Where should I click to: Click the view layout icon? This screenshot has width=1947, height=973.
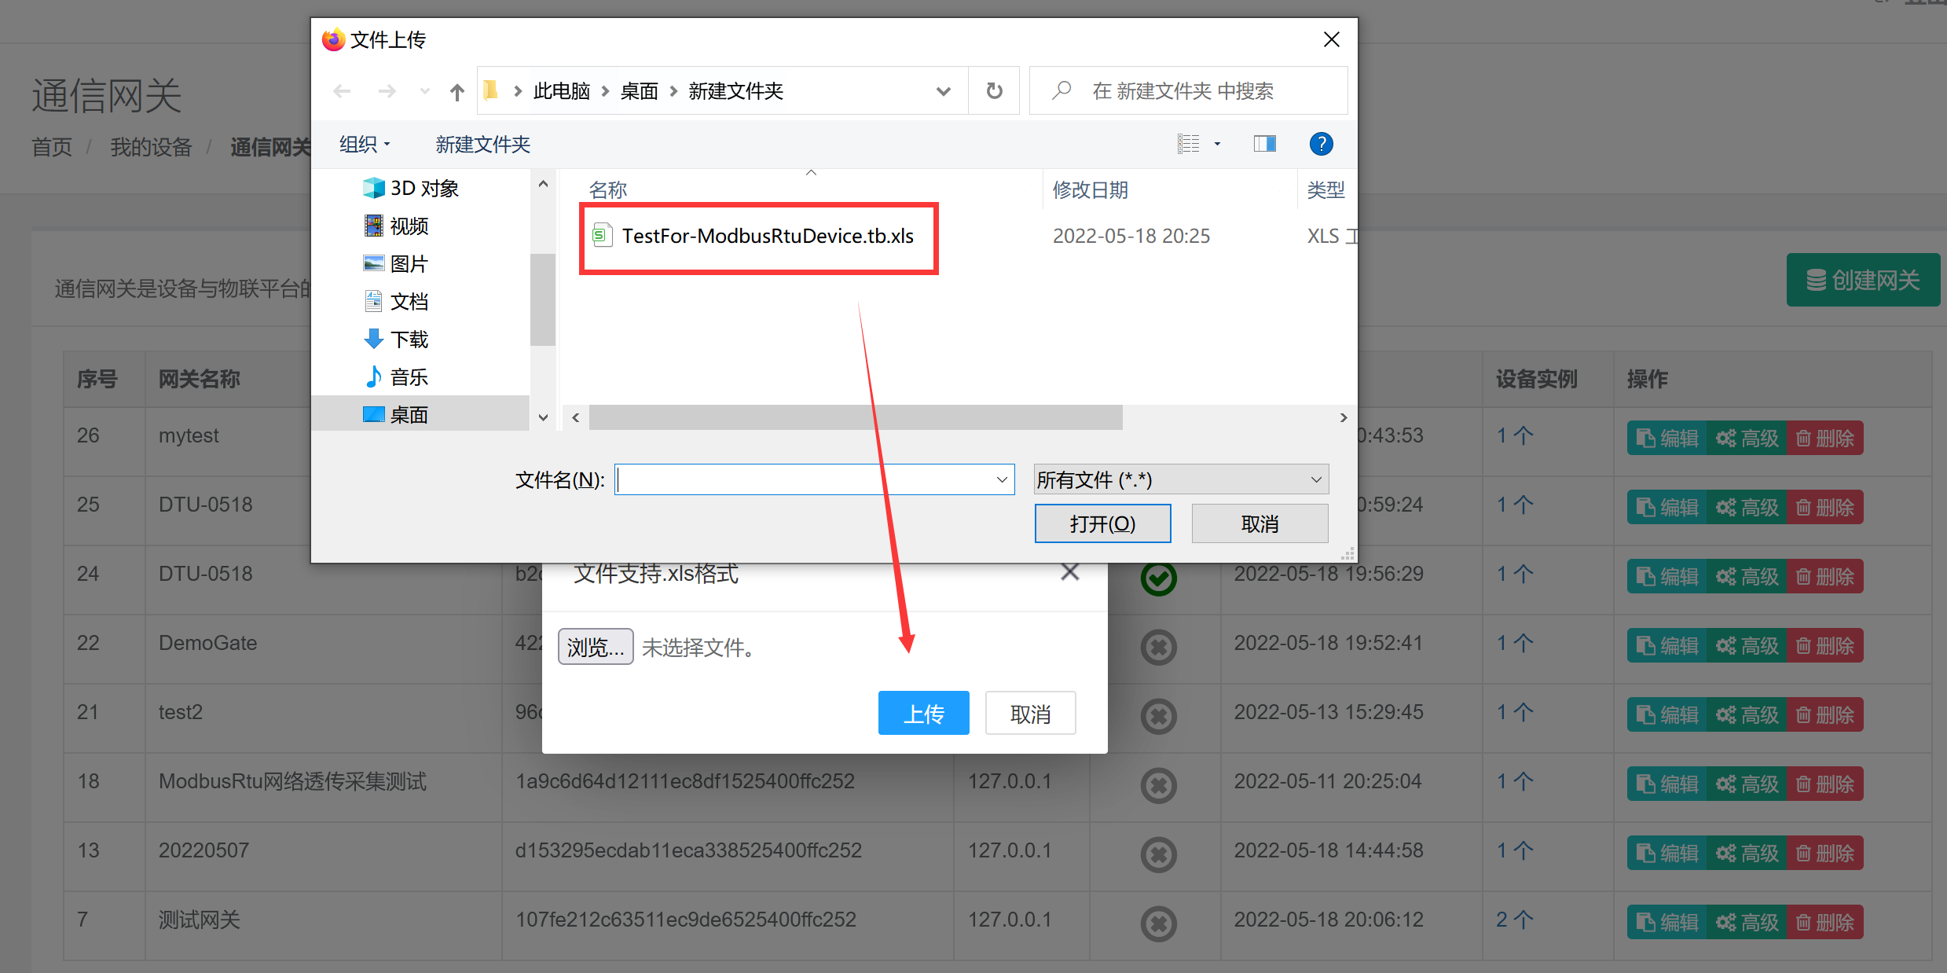(x=1188, y=144)
